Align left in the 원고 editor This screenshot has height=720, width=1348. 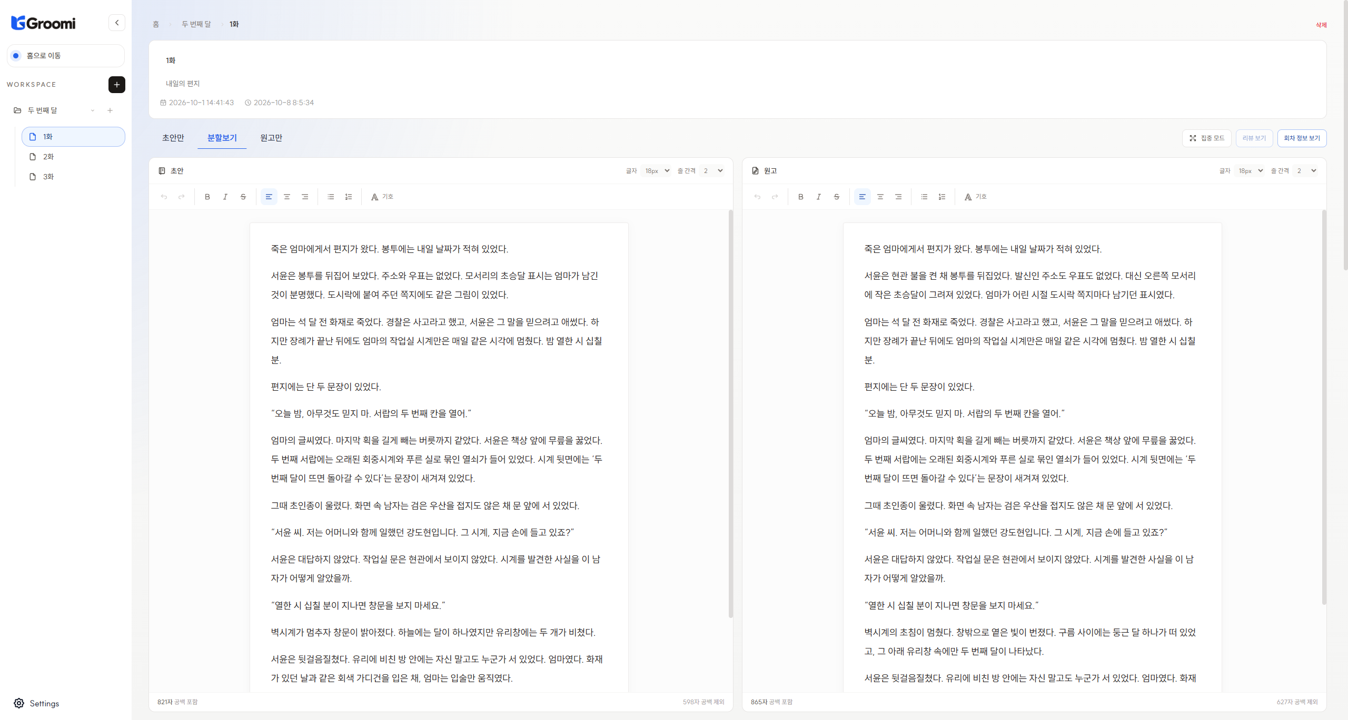tap(863, 197)
